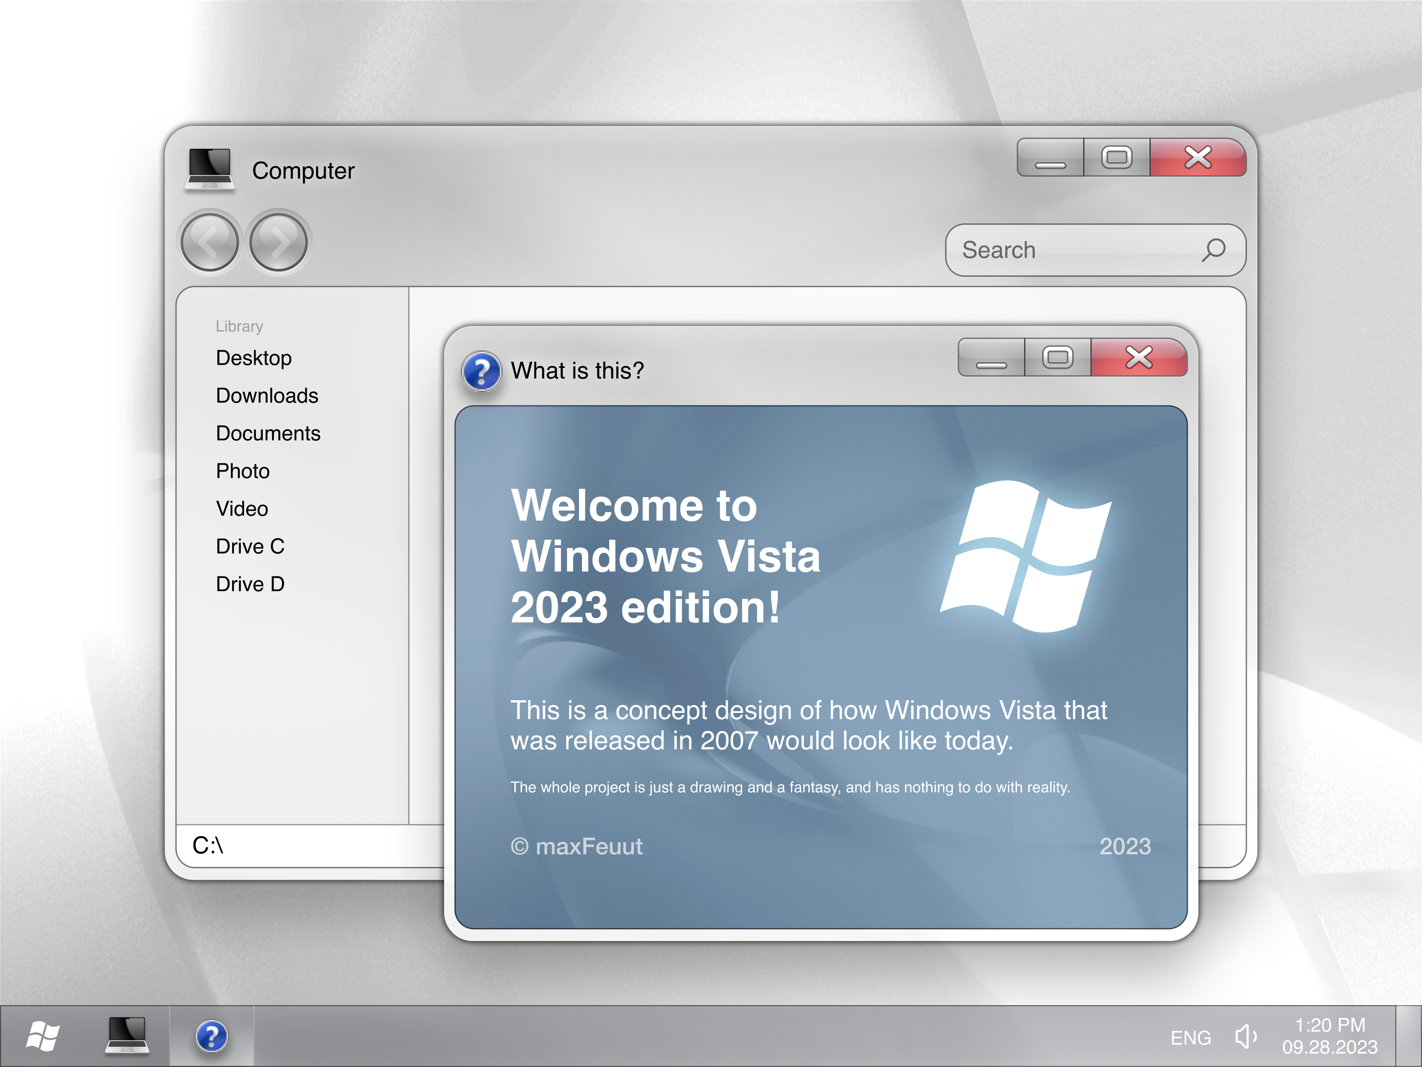
Task: Minimize the Computer window
Action: click(x=1050, y=157)
